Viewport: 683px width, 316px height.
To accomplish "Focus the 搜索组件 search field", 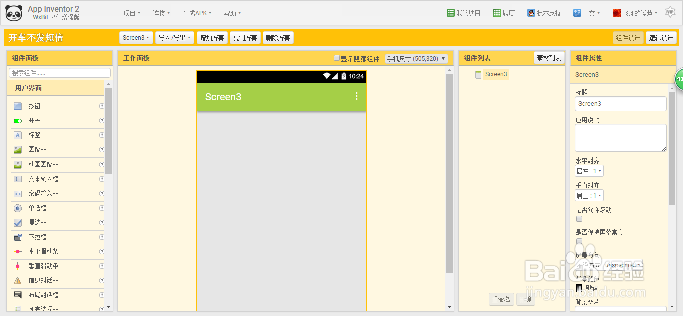I will pos(60,73).
